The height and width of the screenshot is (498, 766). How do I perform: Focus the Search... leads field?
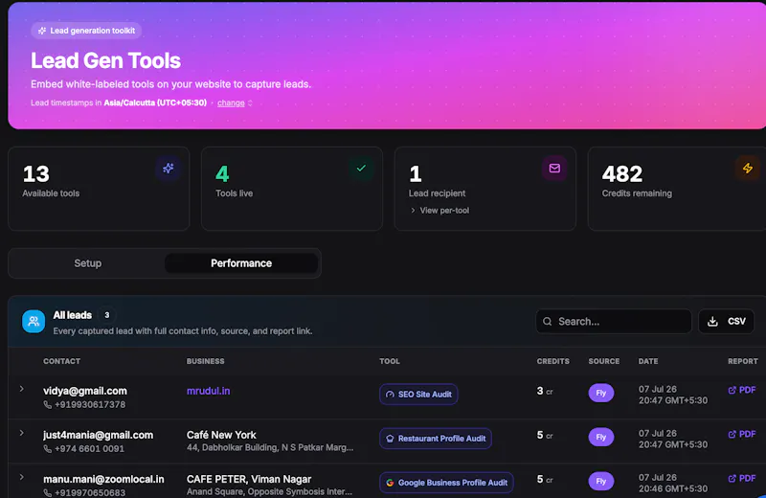pos(614,322)
